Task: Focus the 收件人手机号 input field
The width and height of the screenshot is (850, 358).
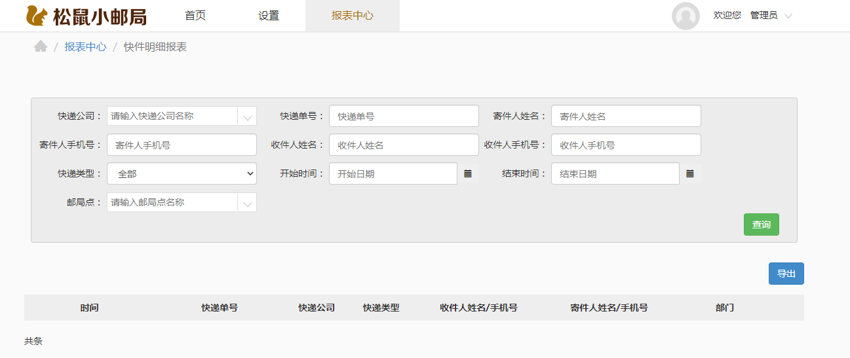Action: (x=626, y=145)
